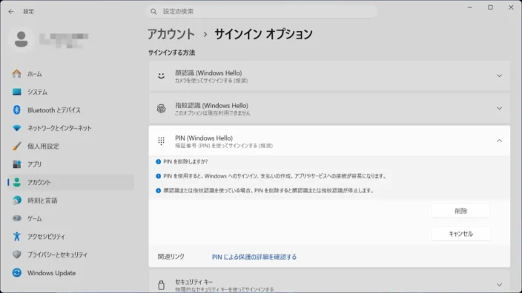Click the 指紋認識 (Windows Hello) title text
The width and height of the screenshot is (522, 293).
pyautogui.click(x=212, y=105)
